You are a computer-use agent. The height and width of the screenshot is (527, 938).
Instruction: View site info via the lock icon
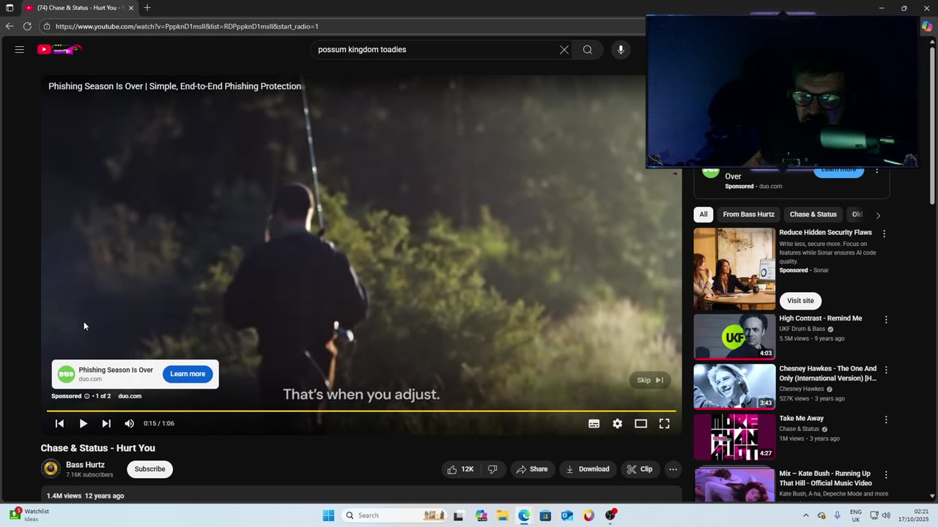47,26
